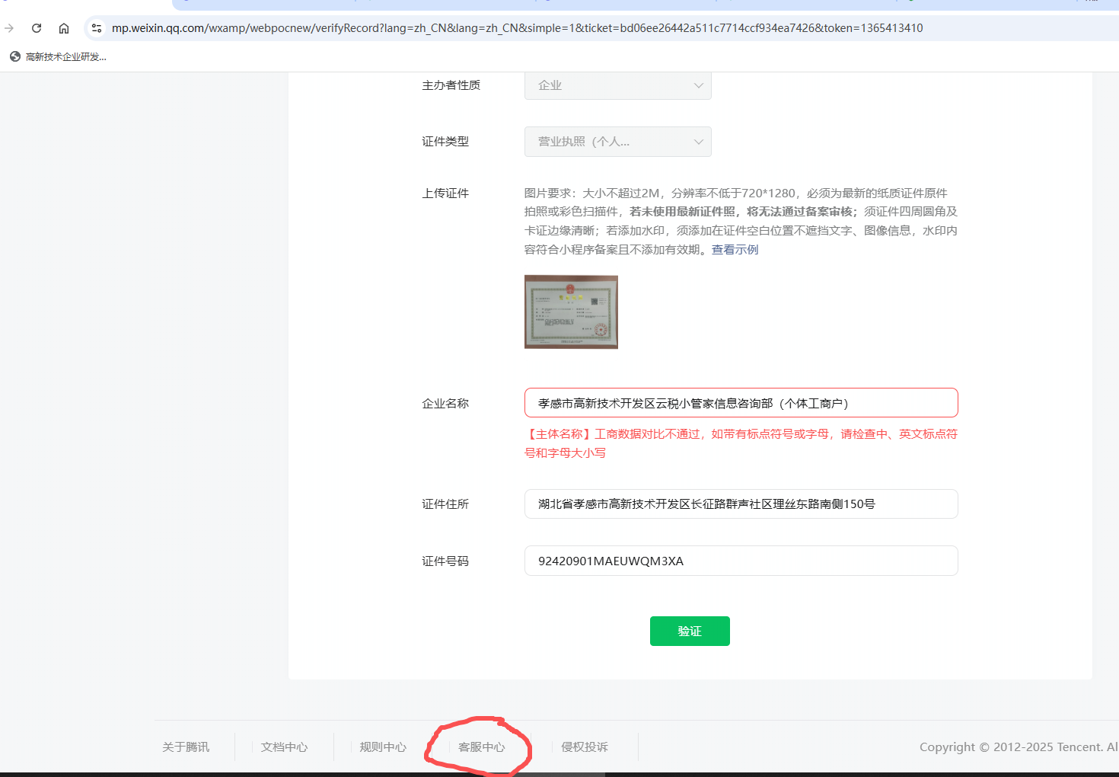Open the 高新技术企业研发 bookmark
This screenshot has width=1119, height=777.
click(58, 56)
